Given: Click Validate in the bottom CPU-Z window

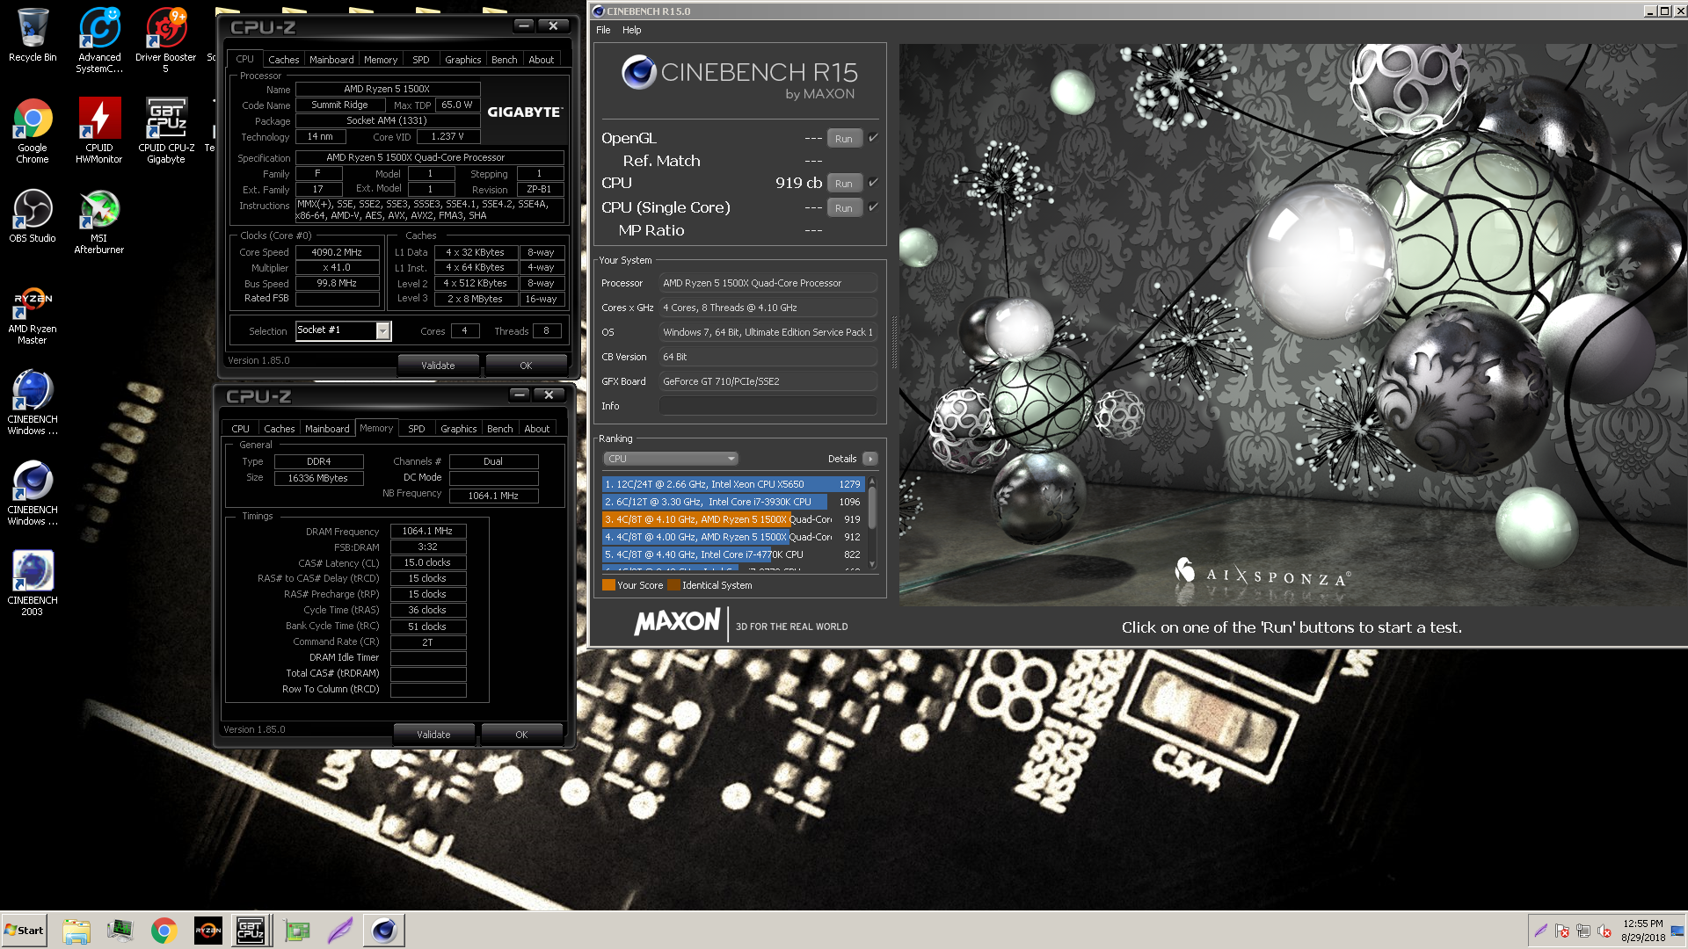Looking at the screenshot, I should click(x=433, y=735).
